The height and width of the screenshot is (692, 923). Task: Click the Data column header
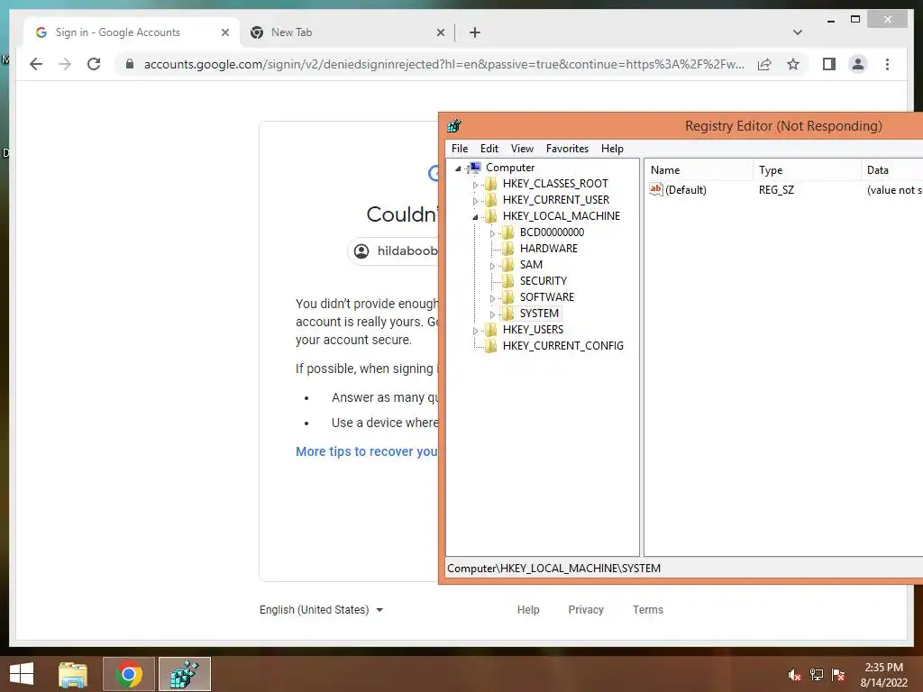point(891,170)
